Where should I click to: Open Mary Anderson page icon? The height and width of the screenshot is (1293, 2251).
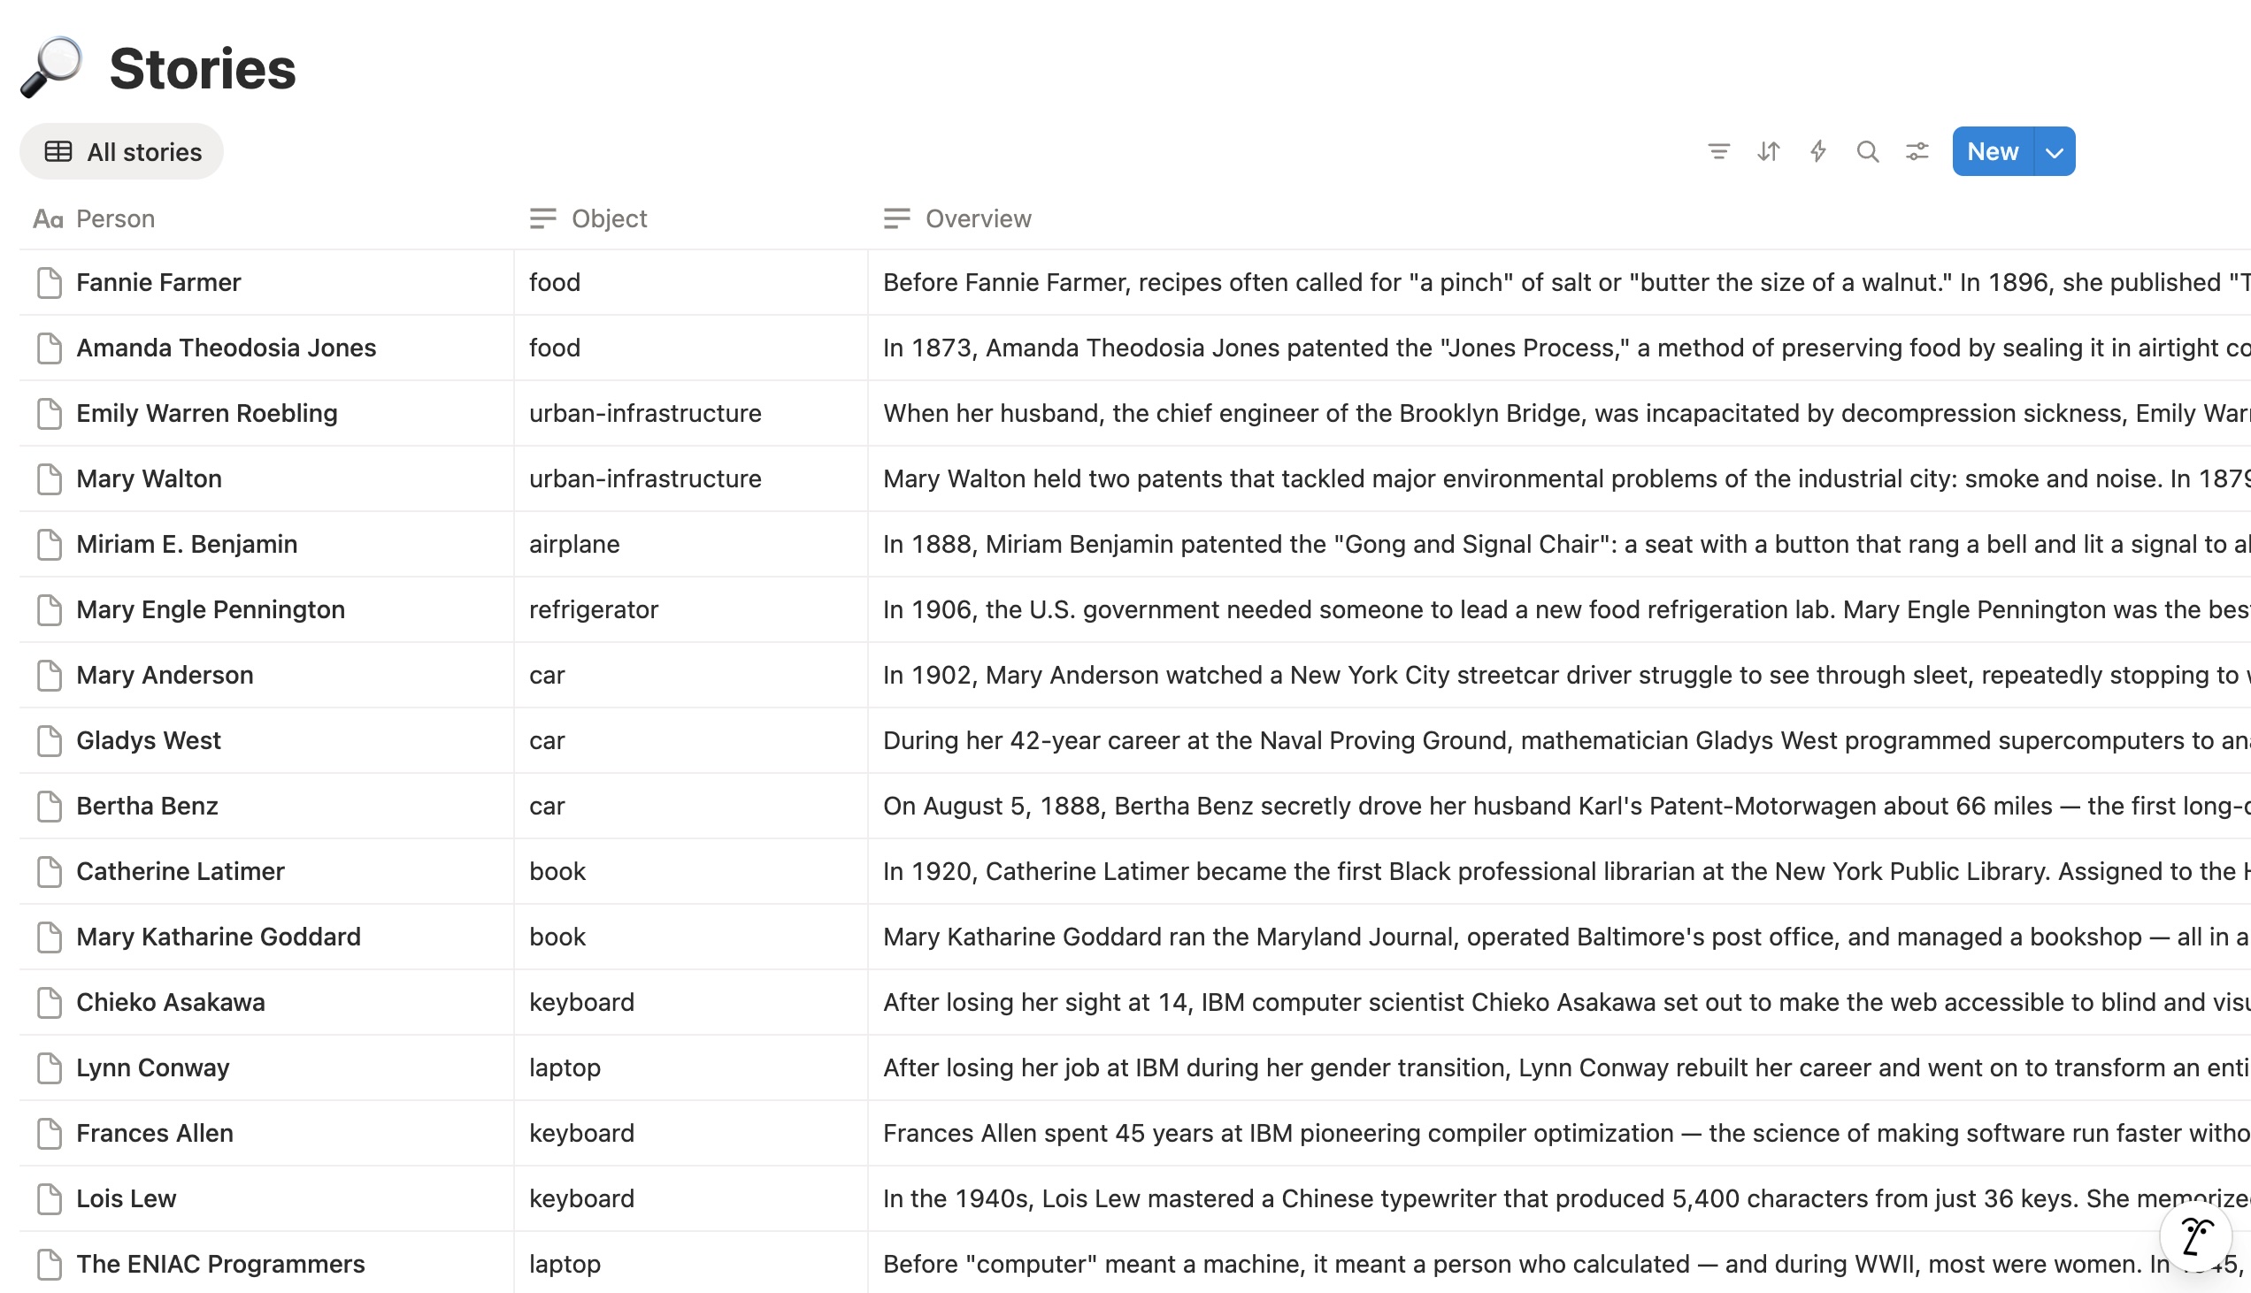[x=50, y=676]
